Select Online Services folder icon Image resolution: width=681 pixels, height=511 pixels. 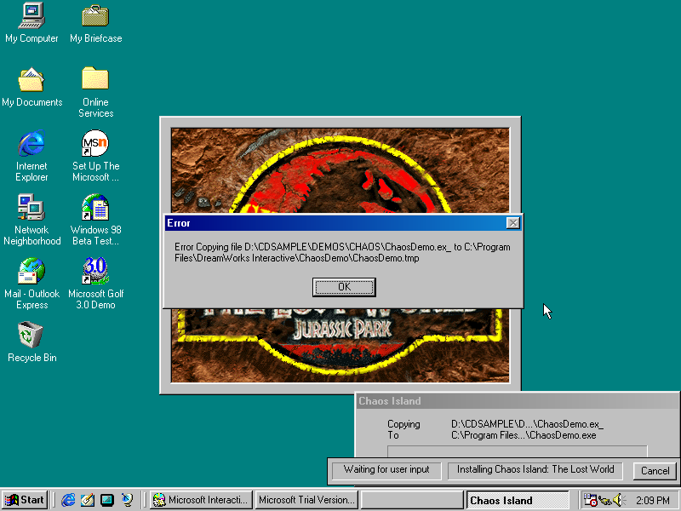95,92
